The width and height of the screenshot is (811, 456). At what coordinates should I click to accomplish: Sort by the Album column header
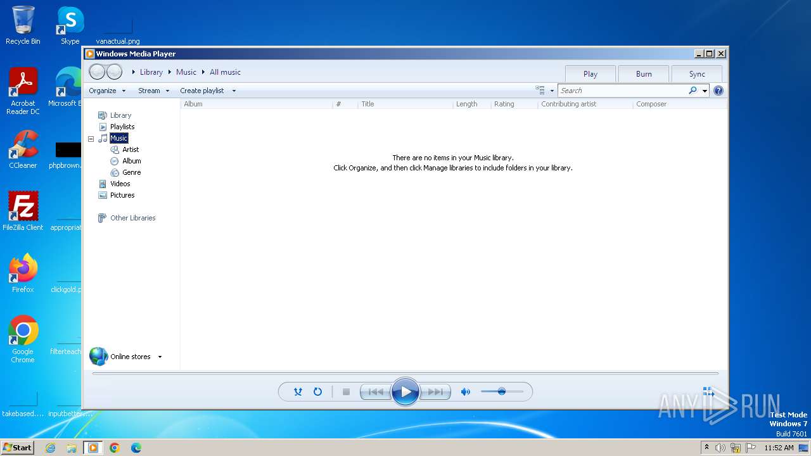tap(257, 104)
